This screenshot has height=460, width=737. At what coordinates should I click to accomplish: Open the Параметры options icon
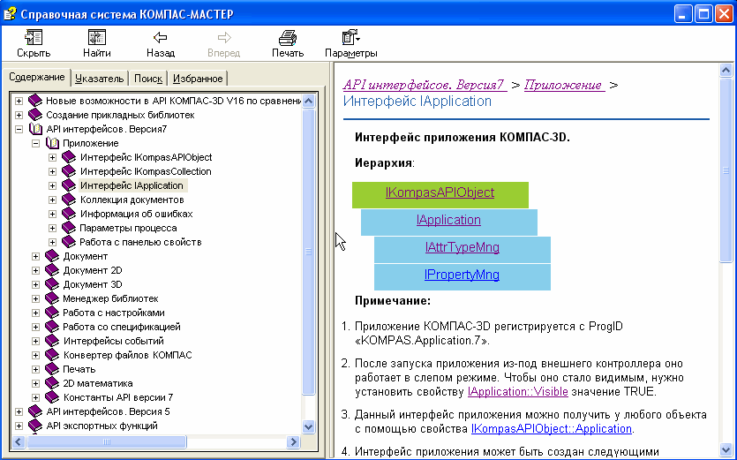click(x=350, y=38)
